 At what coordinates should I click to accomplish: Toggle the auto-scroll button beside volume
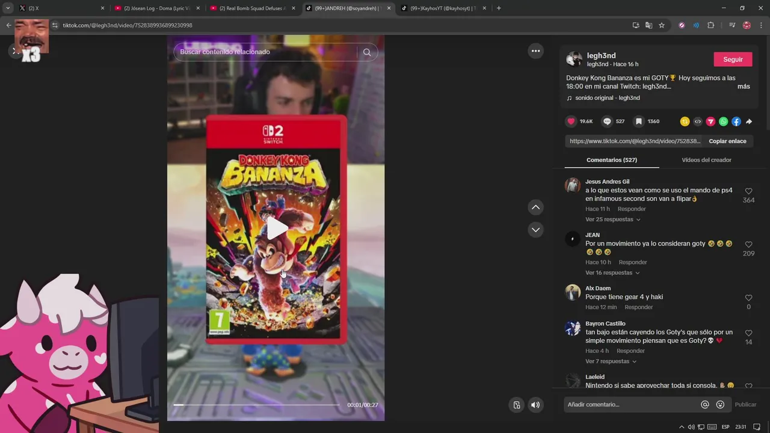click(516, 405)
